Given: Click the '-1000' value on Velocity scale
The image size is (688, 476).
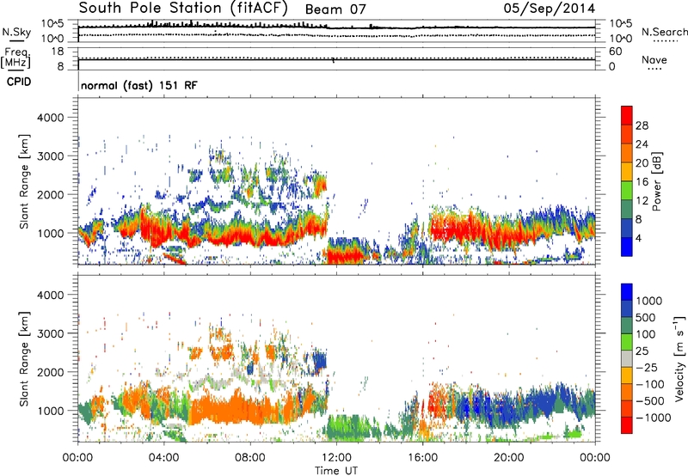Looking at the screenshot, I should 654,418.
